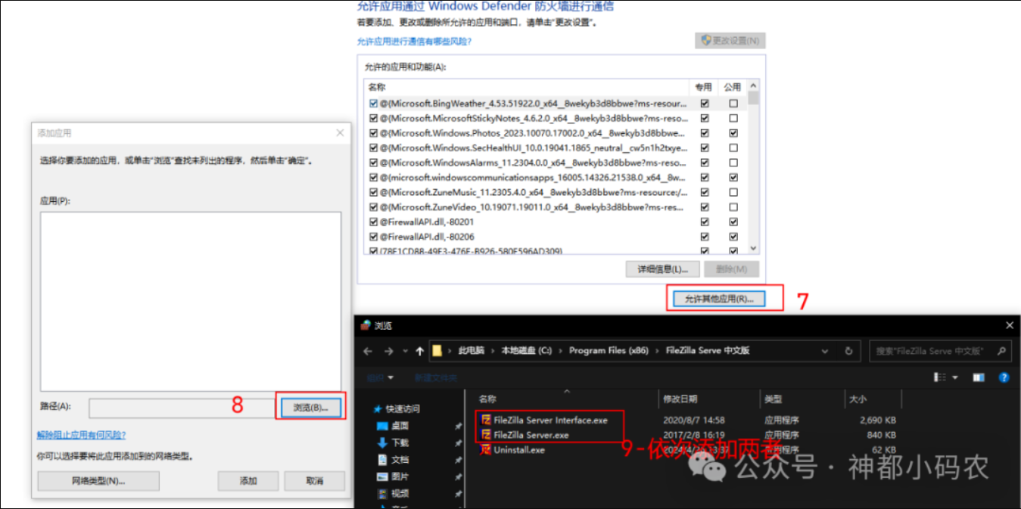
Task: Click the 专用 column header
Action: 704,87
